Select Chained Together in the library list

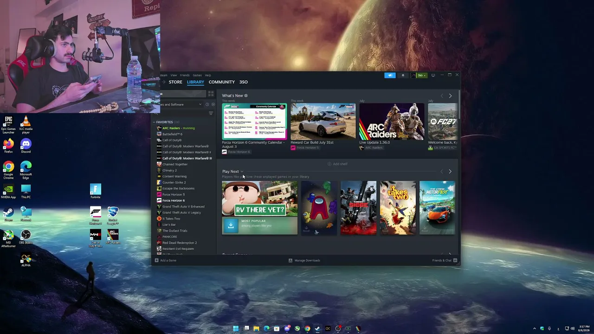coord(184,164)
